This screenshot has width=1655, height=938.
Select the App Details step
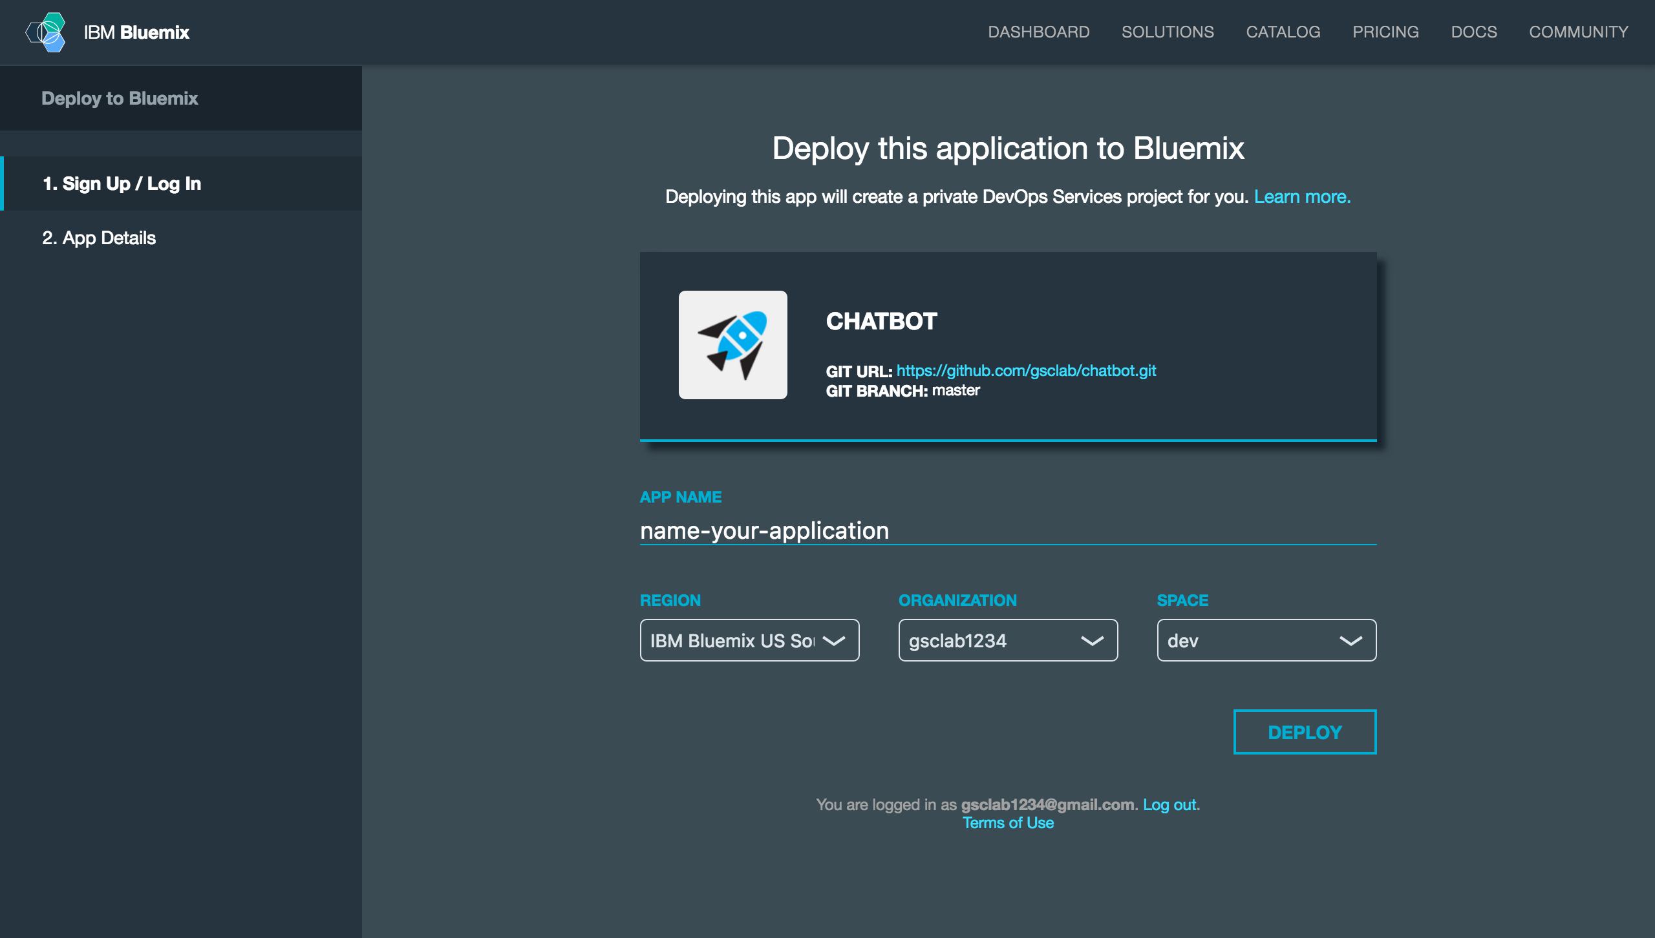[x=99, y=238]
